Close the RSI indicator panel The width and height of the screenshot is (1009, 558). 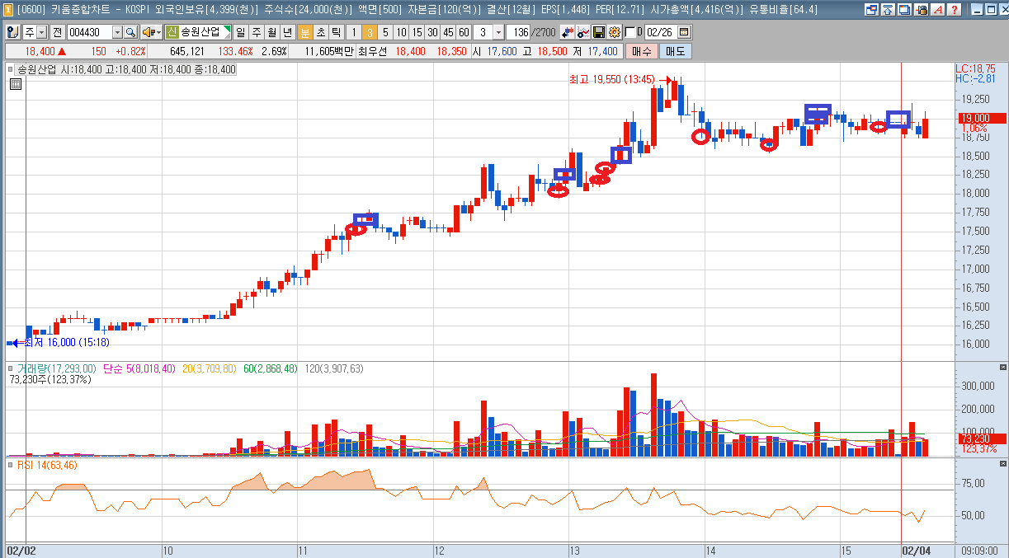tap(1003, 464)
